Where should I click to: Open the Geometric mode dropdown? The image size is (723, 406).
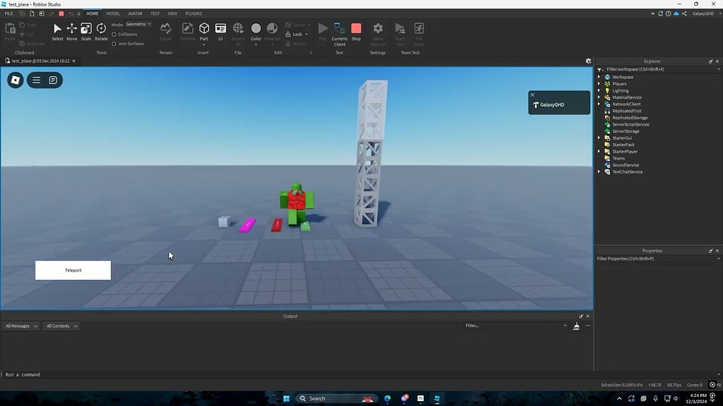[x=138, y=24]
